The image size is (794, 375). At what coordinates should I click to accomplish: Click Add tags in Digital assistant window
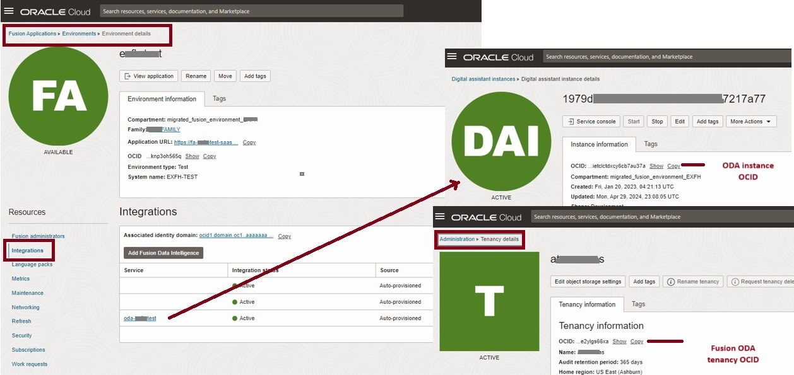coord(708,122)
